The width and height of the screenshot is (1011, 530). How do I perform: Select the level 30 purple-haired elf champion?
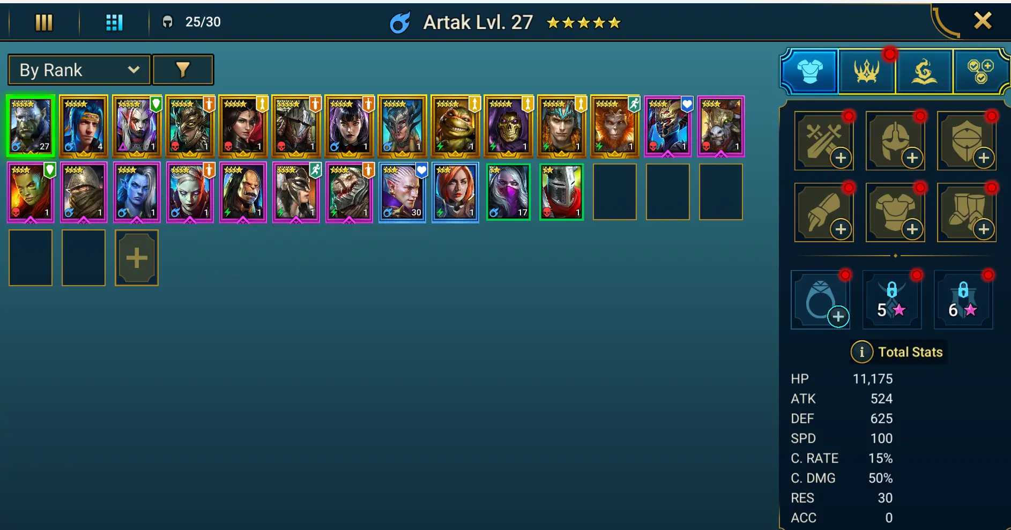(402, 192)
